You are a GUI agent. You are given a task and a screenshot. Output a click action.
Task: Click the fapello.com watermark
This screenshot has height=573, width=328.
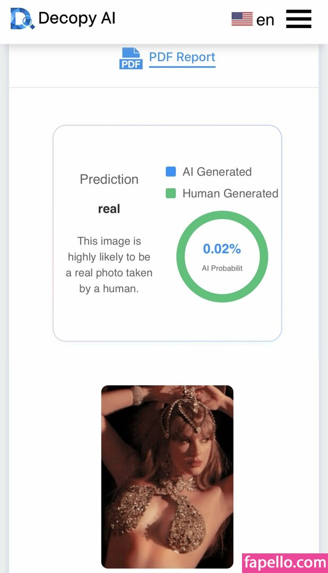click(284, 562)
